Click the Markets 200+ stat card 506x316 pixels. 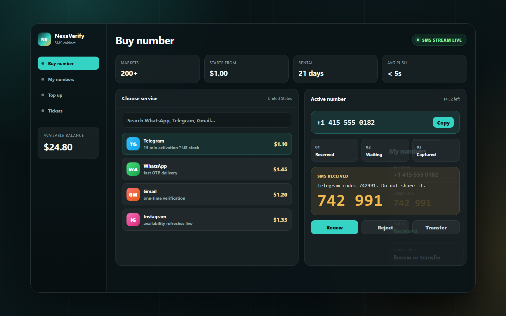tap(157, 69)
